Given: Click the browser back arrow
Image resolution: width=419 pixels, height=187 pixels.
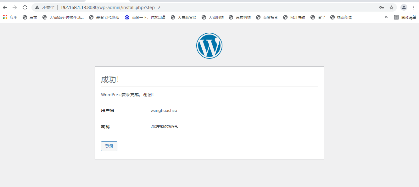Looking at the screenshot, I should coord(5,7).
